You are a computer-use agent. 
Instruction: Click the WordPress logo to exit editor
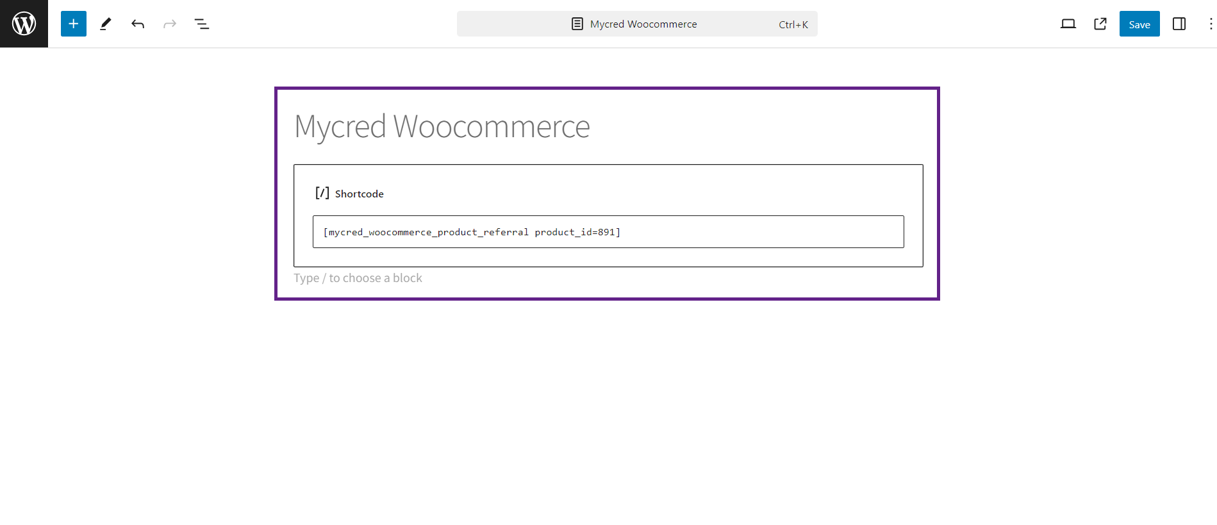(x=24, y=24)
